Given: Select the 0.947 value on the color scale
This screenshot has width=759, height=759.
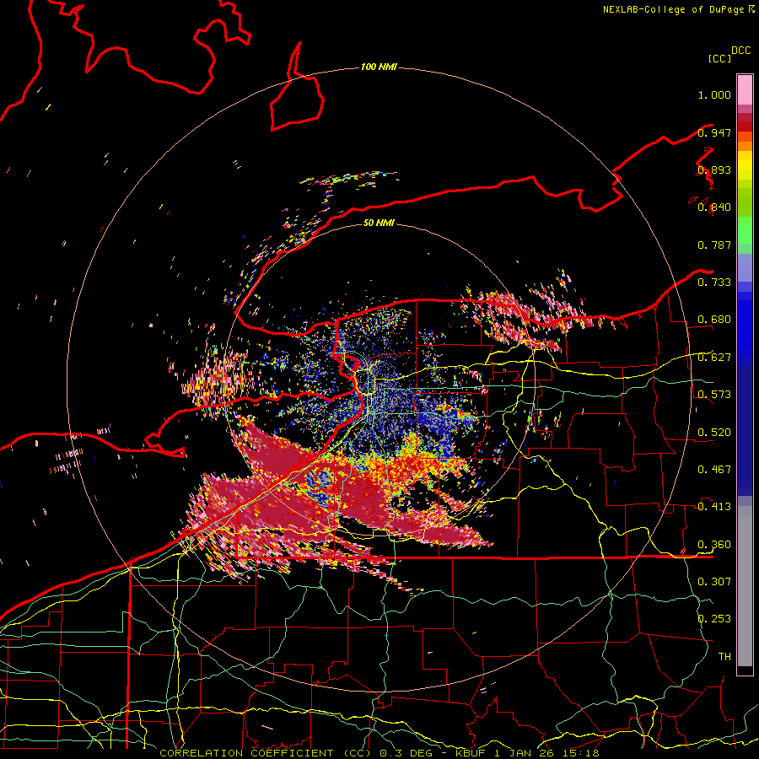Looking at the screenshot, I should (x=714, y=132).
